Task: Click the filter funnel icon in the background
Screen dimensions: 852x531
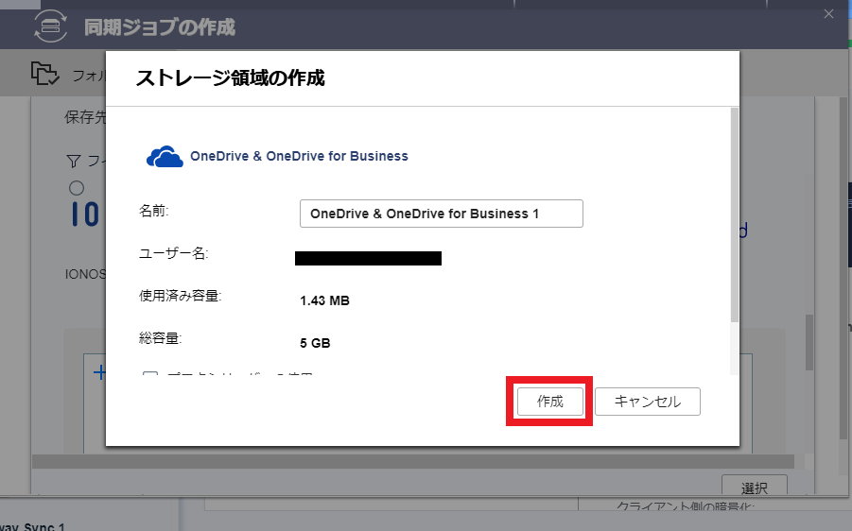Action: pyautogui.click(x=74, y=161)
